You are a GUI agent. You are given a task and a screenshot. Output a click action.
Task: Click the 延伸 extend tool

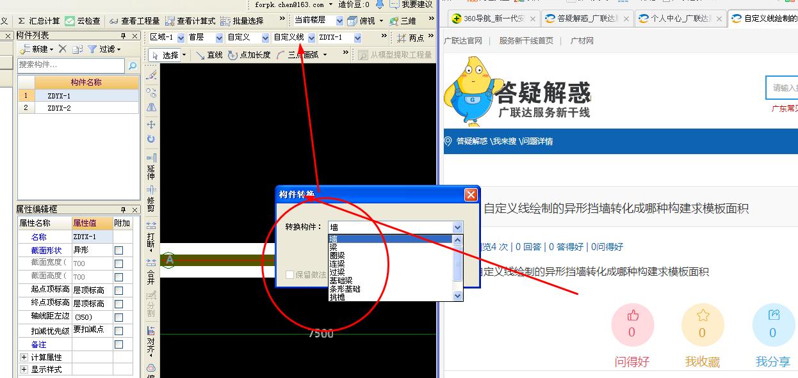[151, 166]
